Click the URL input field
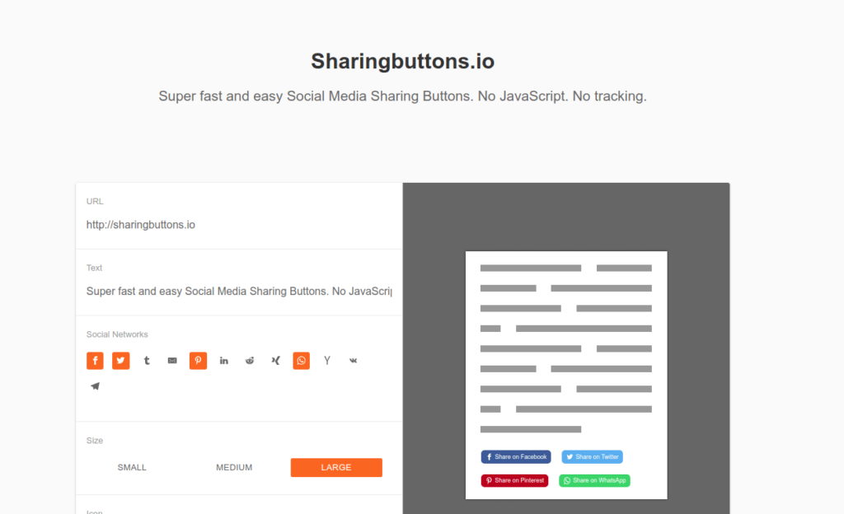The image size is (844, 514). pos(239,225)
